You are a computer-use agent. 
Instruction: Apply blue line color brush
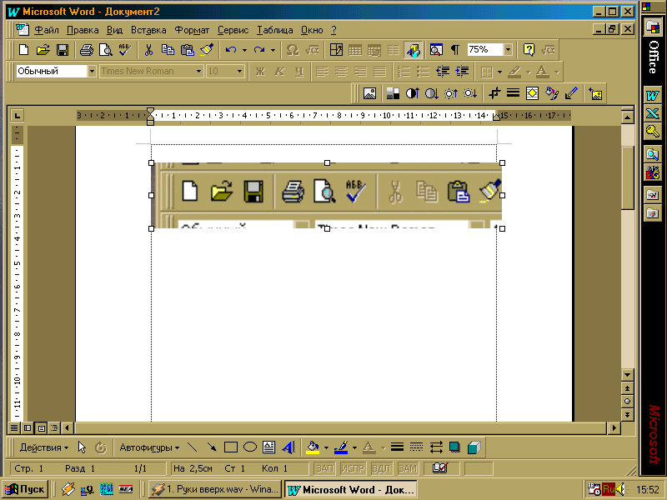pyautogui.click(x=341, y=447)
